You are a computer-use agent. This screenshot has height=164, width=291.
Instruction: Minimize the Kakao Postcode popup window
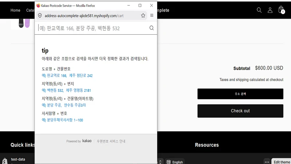(x=129, y=5)
